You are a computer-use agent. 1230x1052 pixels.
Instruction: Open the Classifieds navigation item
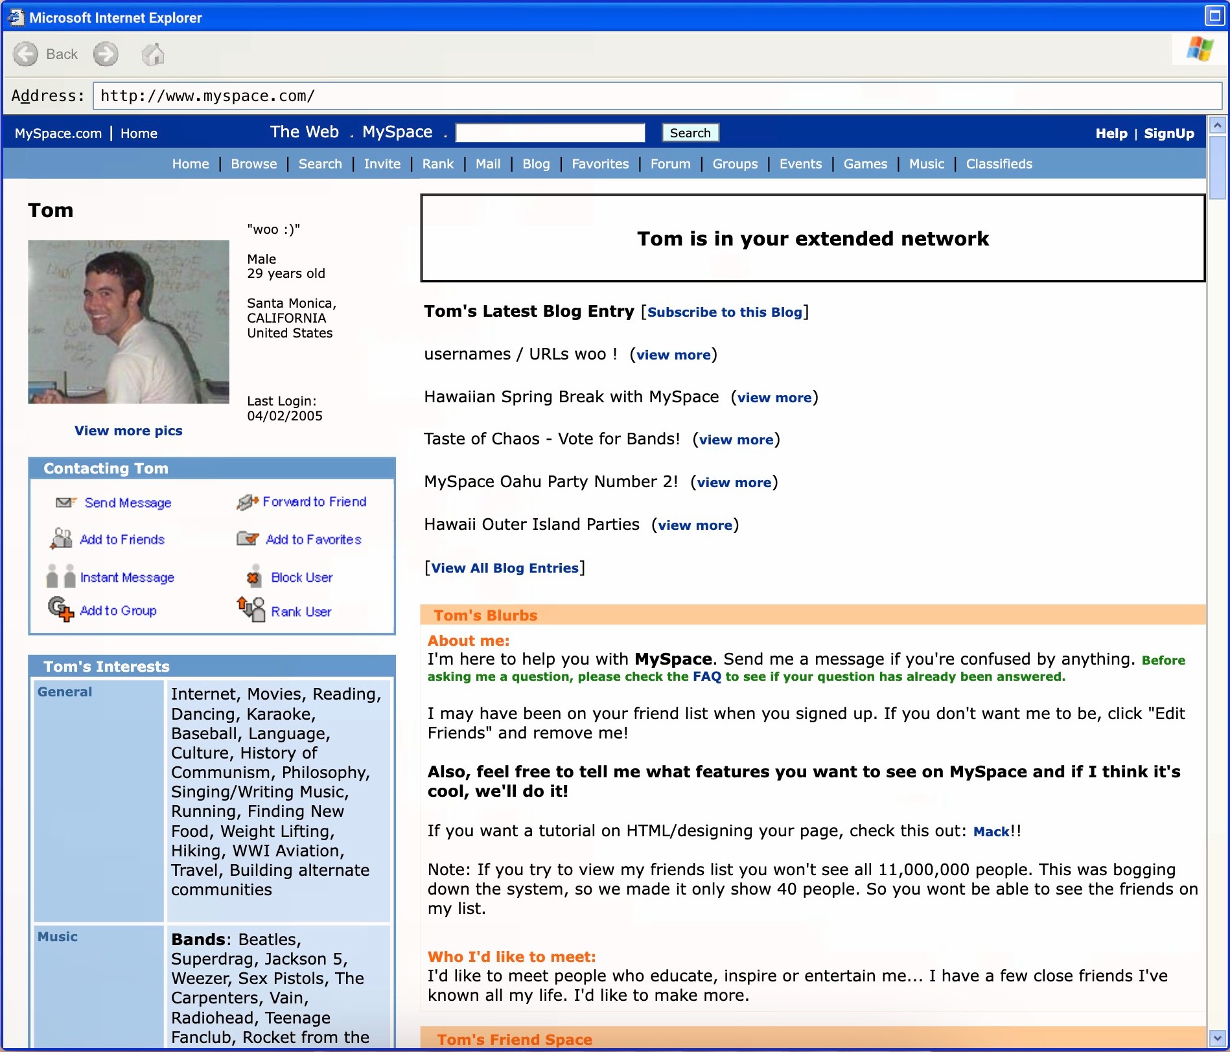[x=999, y=164]
